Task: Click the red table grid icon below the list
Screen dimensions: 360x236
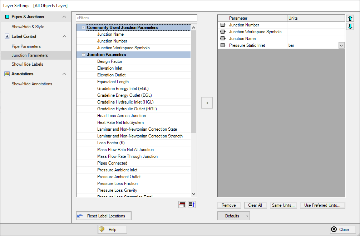Action: click(182, 205)
